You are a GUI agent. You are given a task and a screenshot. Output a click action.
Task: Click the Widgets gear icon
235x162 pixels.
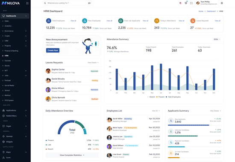click(3, 142)
